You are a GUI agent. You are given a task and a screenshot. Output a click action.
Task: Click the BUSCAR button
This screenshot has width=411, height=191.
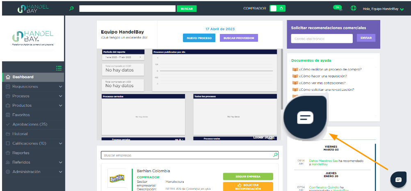tap(187, 9)
